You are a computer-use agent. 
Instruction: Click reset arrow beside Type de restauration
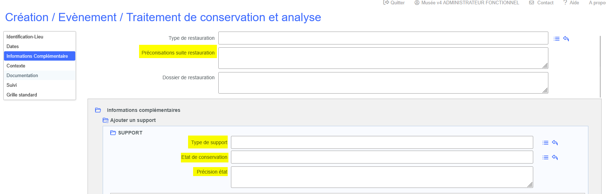(566, 39)
